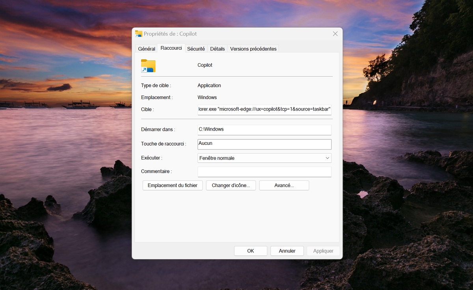The image size is (473, 290).
Task: Open the Versions précédentes tab
Action: [253, 49]
